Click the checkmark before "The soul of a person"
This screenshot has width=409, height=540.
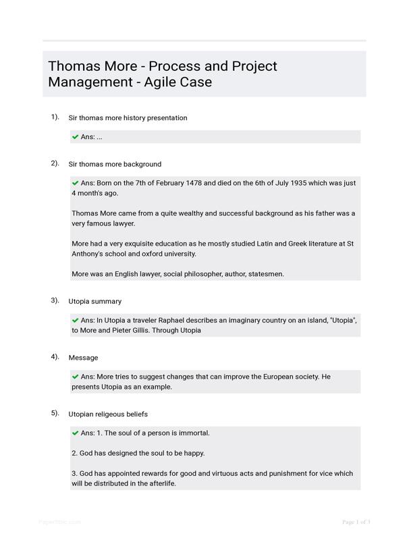[76, 433]
